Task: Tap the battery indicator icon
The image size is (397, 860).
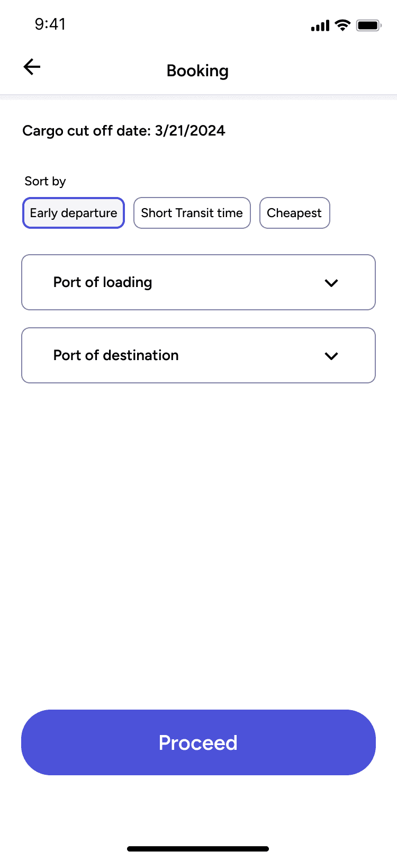Action: [x=369, y=25]
